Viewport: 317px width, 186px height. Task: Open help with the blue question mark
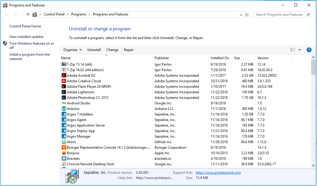(309, 50)
